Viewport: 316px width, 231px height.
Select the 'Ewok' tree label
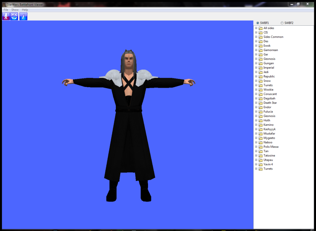click(267, 45)
